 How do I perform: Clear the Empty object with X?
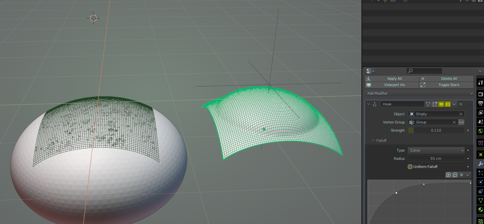[x=461, y=114]
